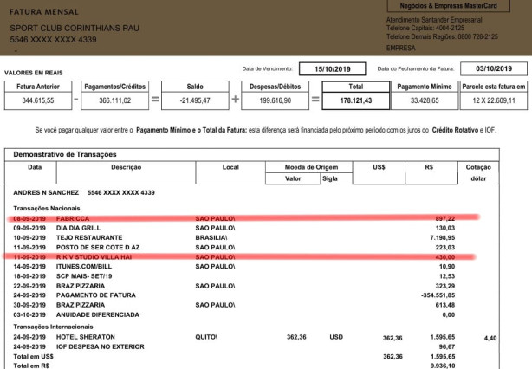Select the Total amount 178.121,43
The image size is (532, 369).
(x=356, y=100)
